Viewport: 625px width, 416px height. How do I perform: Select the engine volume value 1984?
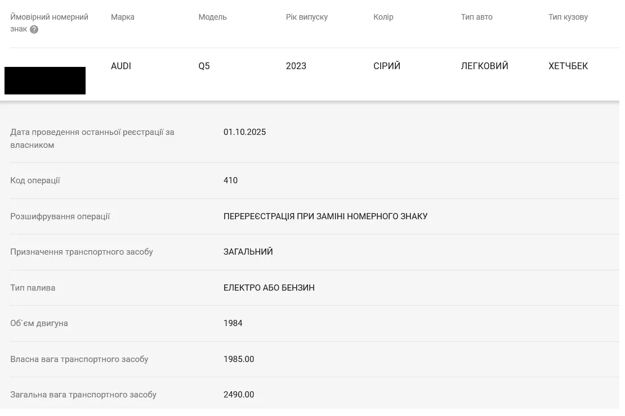coord(233,323)
